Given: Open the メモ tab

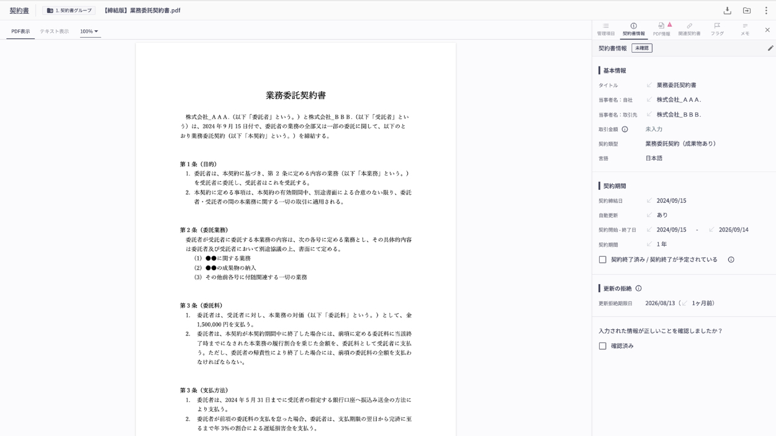Looking at the screenshot, I should pos(745,29).
